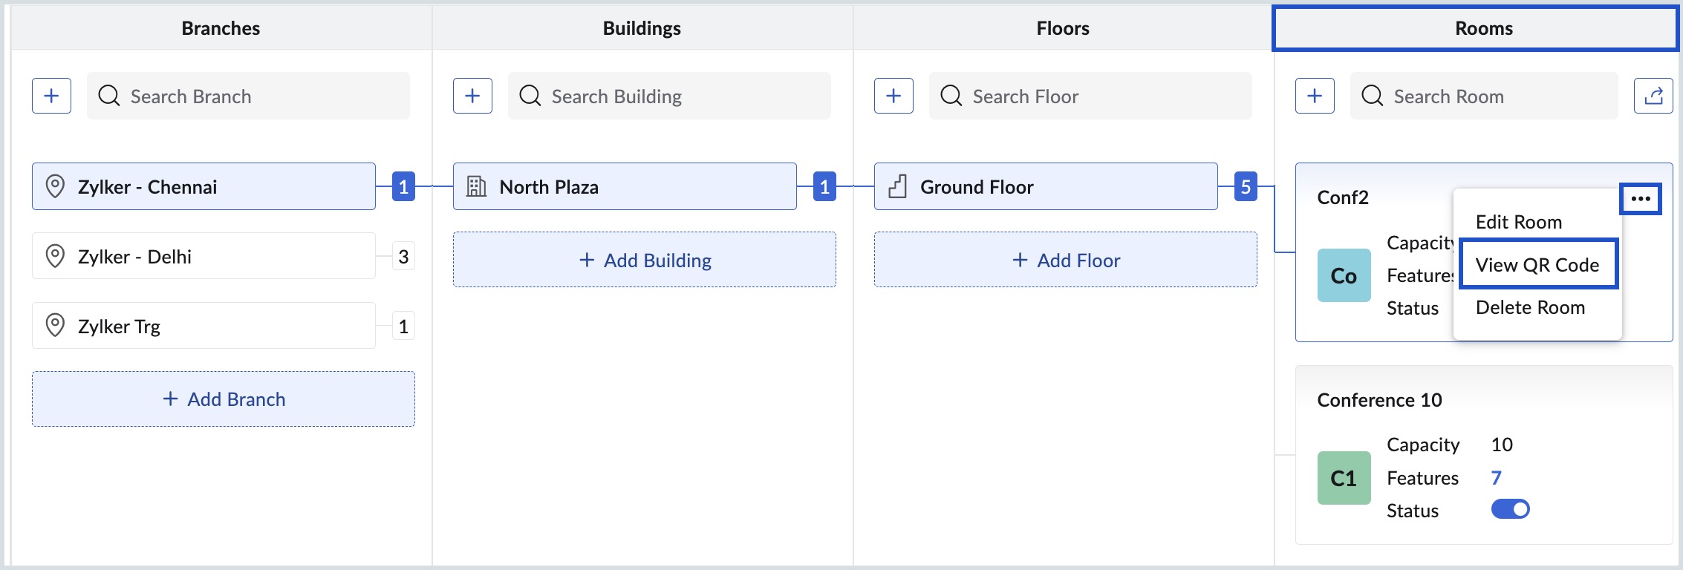Image resolution: width=1683 pixels, height=570 pixels.
Task: Choose View QR Code from menu
Action: (1537, 265)
